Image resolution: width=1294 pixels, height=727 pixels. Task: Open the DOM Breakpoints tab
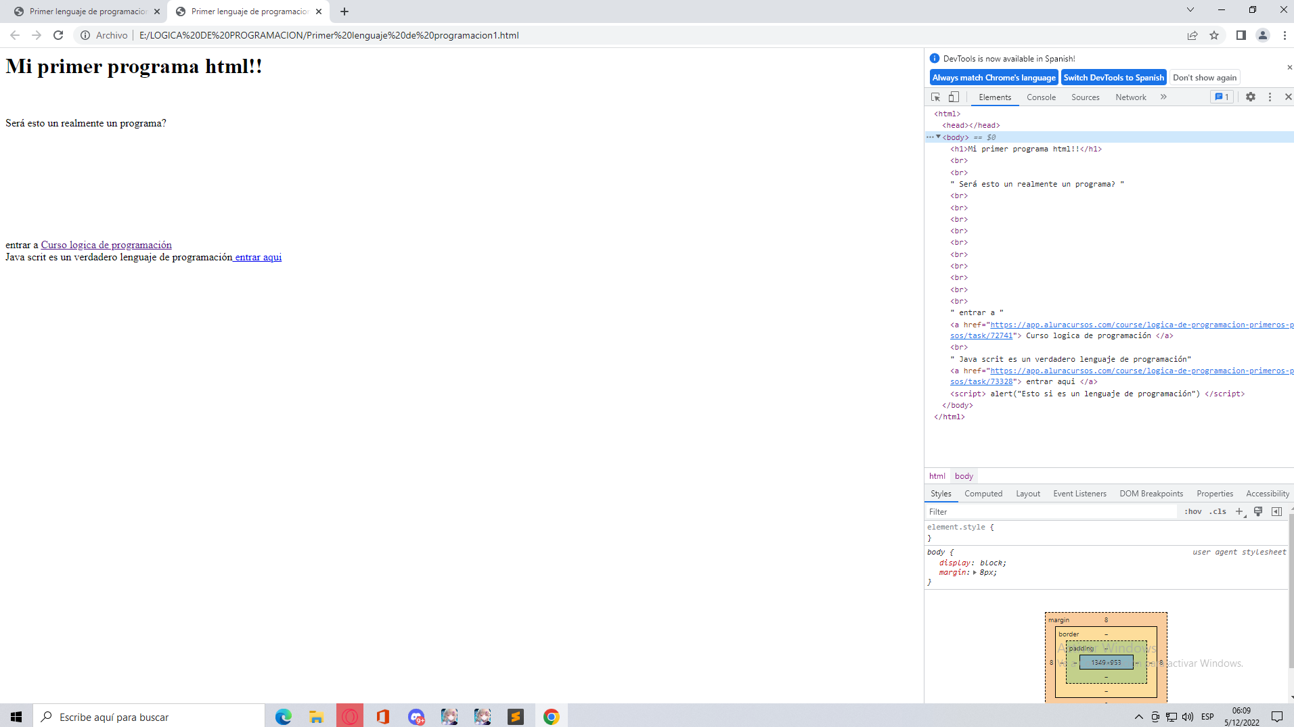1151,494
